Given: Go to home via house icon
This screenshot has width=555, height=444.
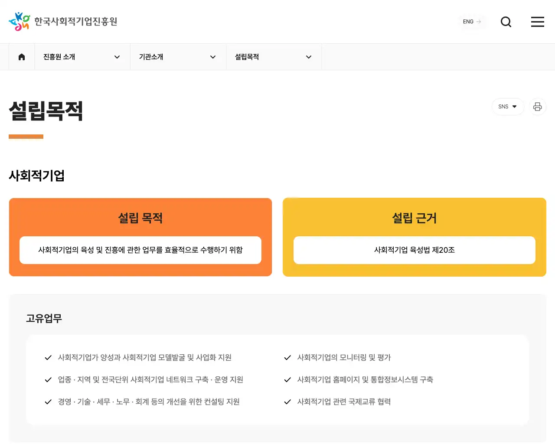Looking at the screenshot, I should point(22,57).
